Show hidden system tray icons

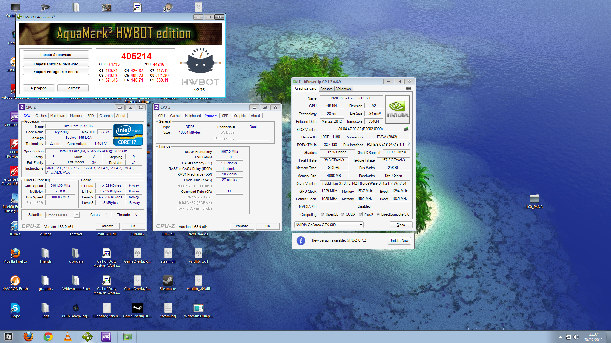560,337
